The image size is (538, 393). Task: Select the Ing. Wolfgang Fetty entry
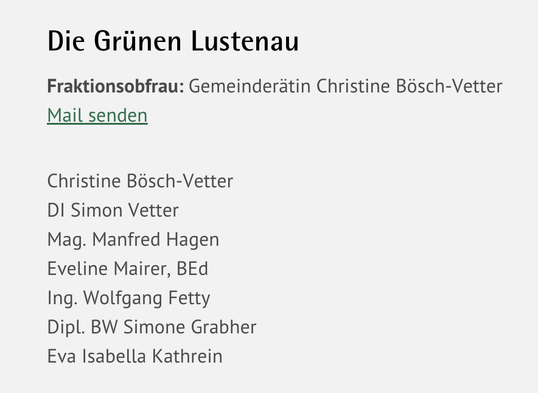[128, 297]
